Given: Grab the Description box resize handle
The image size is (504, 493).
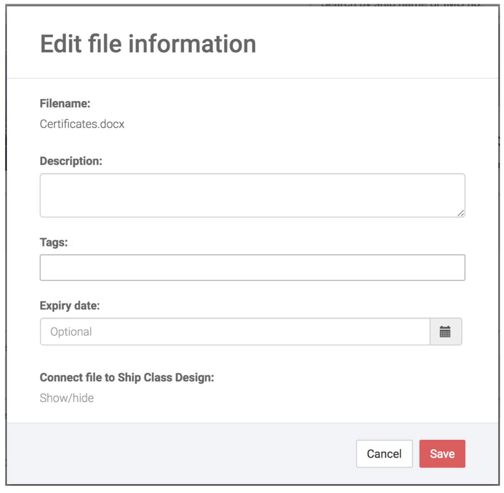Looking at the screenshot, I should click(x=460, y=213).
